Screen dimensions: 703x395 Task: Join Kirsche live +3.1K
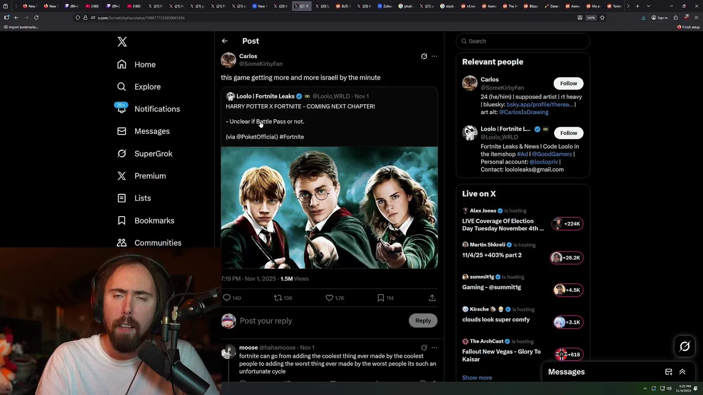[568, 322]
